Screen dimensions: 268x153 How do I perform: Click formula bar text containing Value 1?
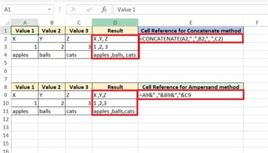126,10
